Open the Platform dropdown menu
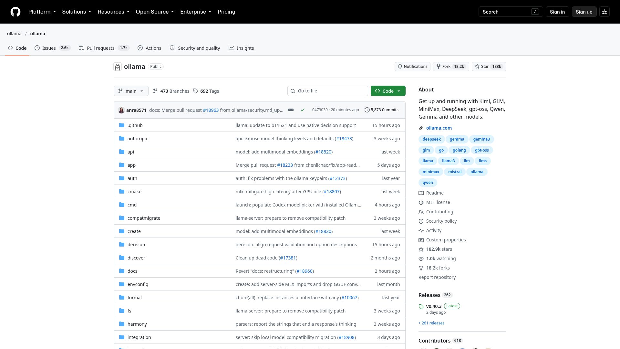 [x=42, y=12]
